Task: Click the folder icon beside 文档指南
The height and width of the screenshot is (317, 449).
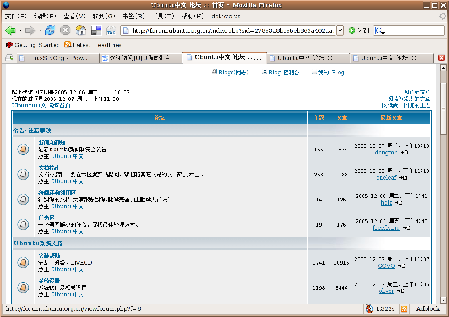Action: click(23, 174)
